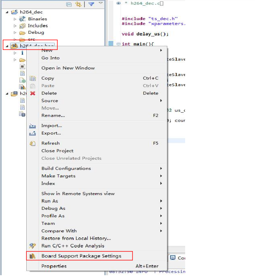
Task: Expand the Binaries folder arrow
Action: [15, 19]
